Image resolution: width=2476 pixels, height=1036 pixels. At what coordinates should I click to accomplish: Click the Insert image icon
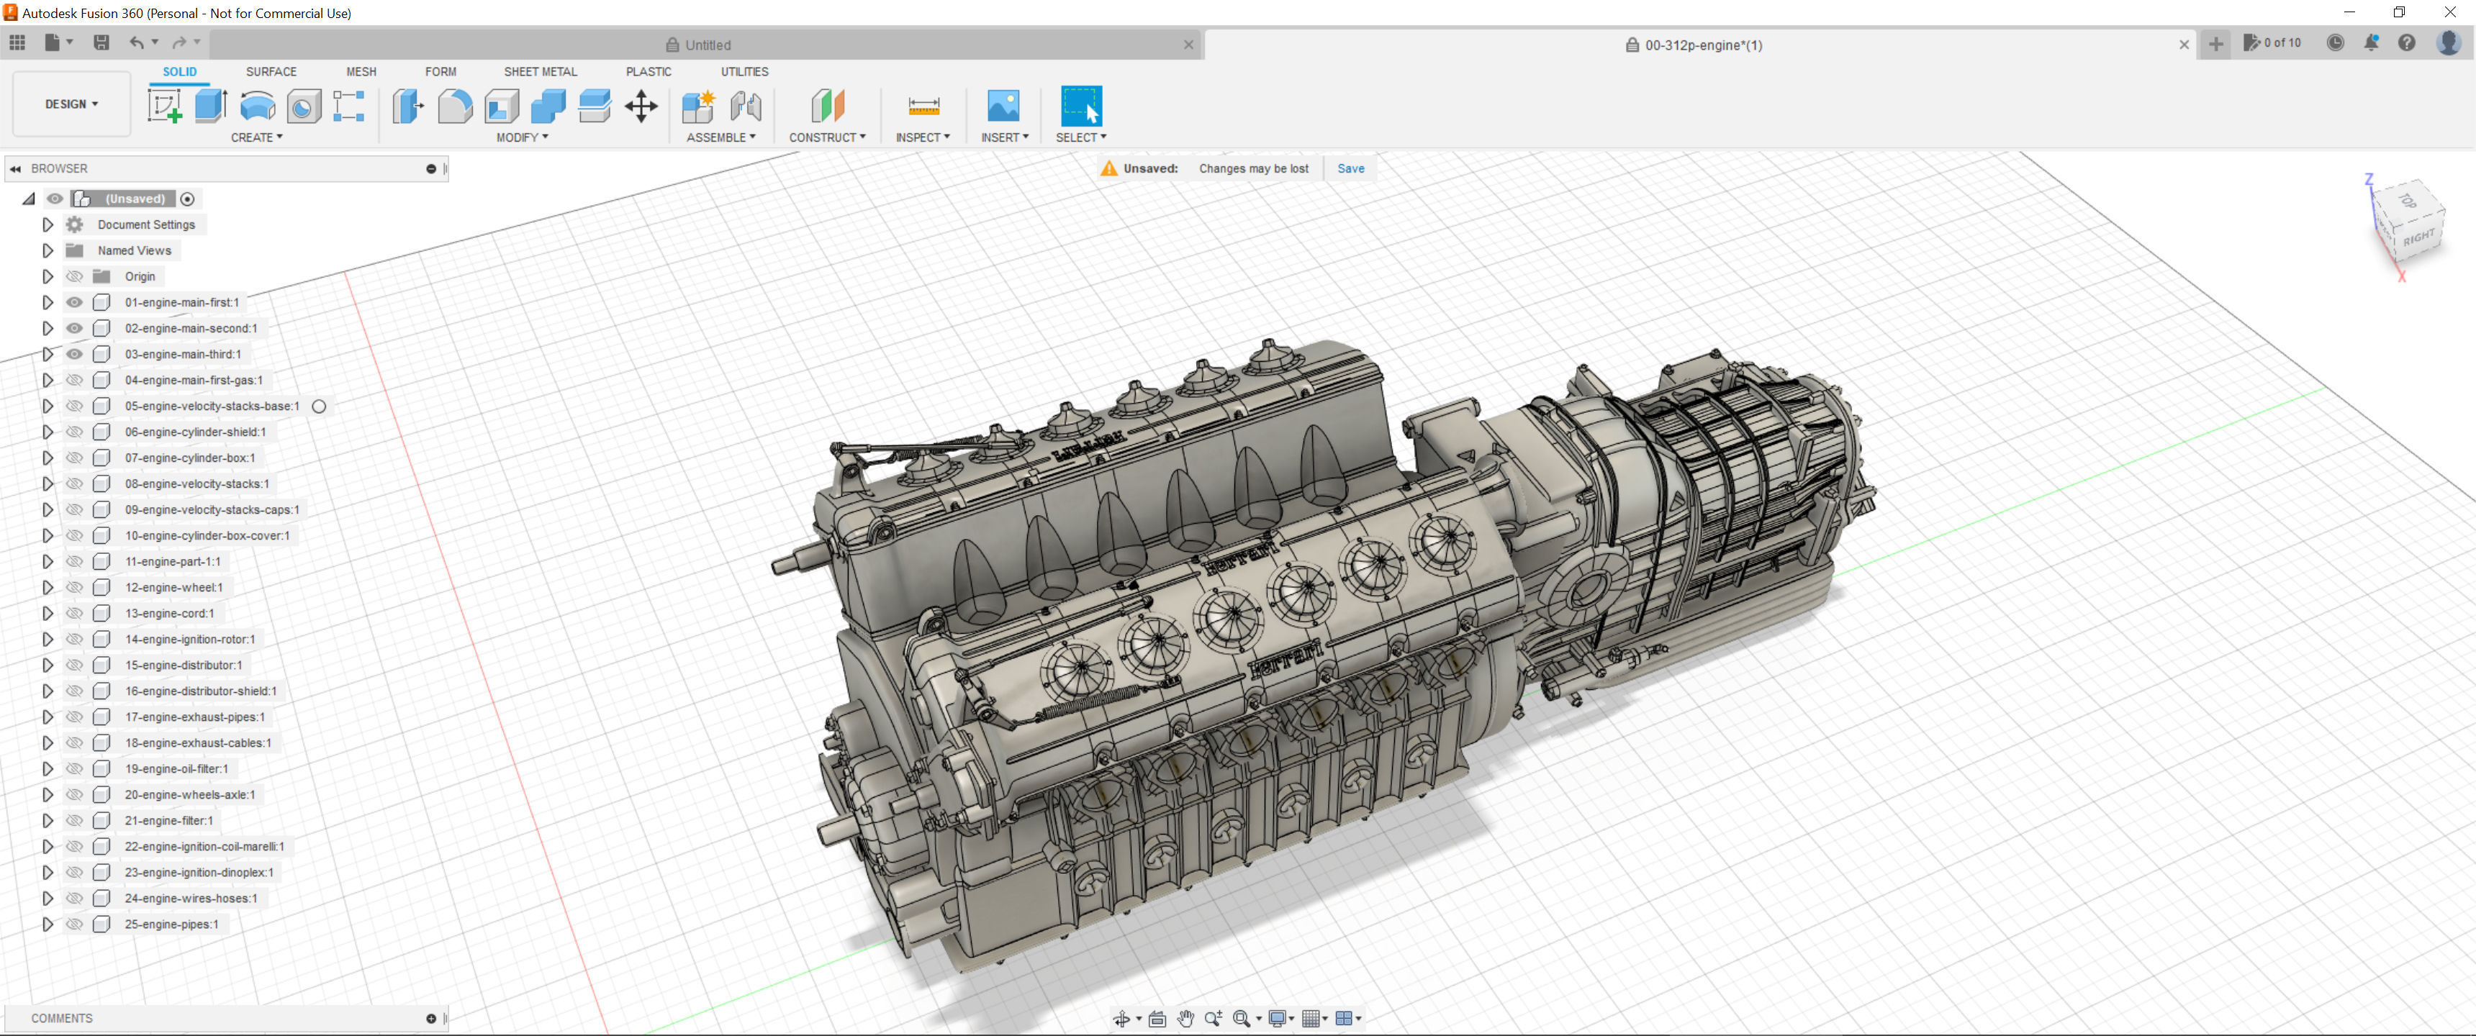point(1003,106)
